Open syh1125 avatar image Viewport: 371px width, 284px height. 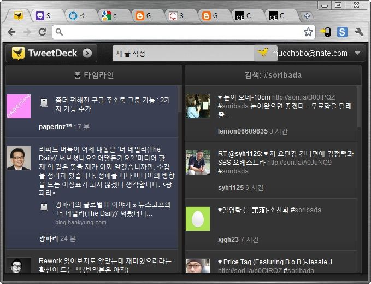tap(198, 163)
